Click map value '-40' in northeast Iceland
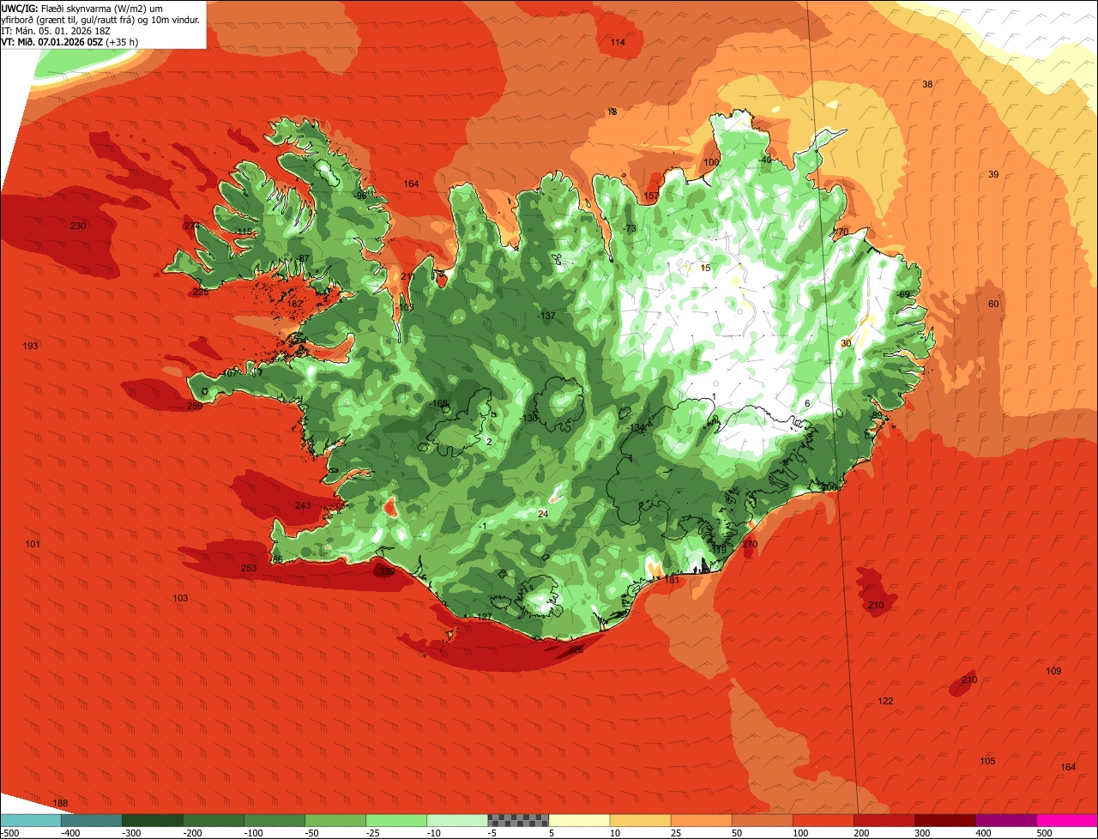Viewport: 1098px width, 839px height. click(x=765, y=160)
